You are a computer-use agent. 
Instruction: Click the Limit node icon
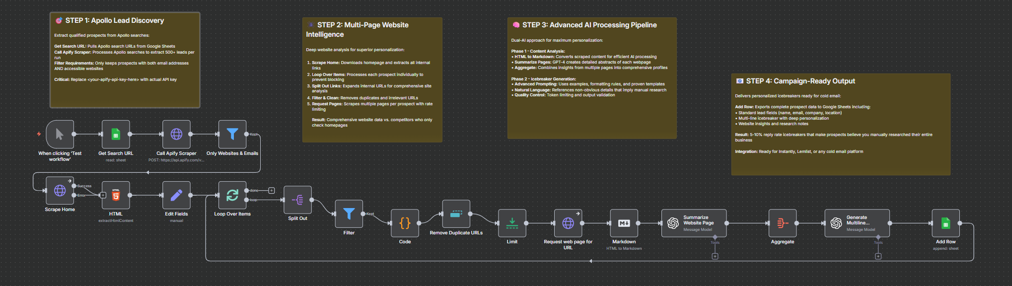(x=512, y=223)
